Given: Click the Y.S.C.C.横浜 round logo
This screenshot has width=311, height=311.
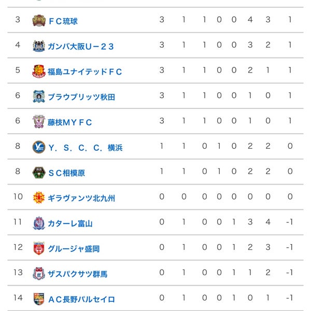Looking at the screenshot, I should pos(39,147).
